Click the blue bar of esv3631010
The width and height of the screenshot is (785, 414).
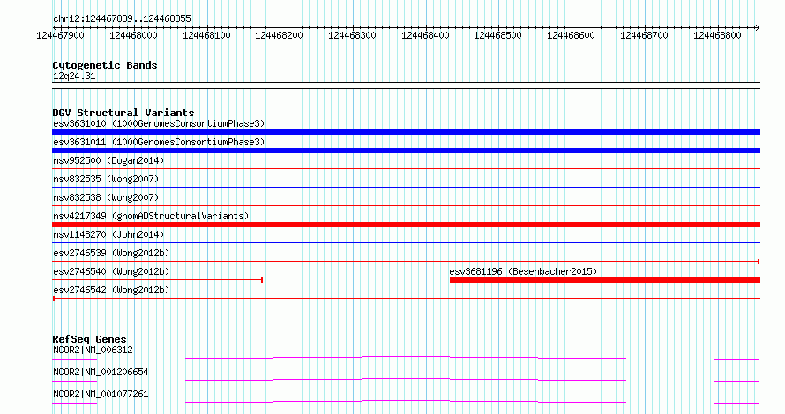click(406, 132)
